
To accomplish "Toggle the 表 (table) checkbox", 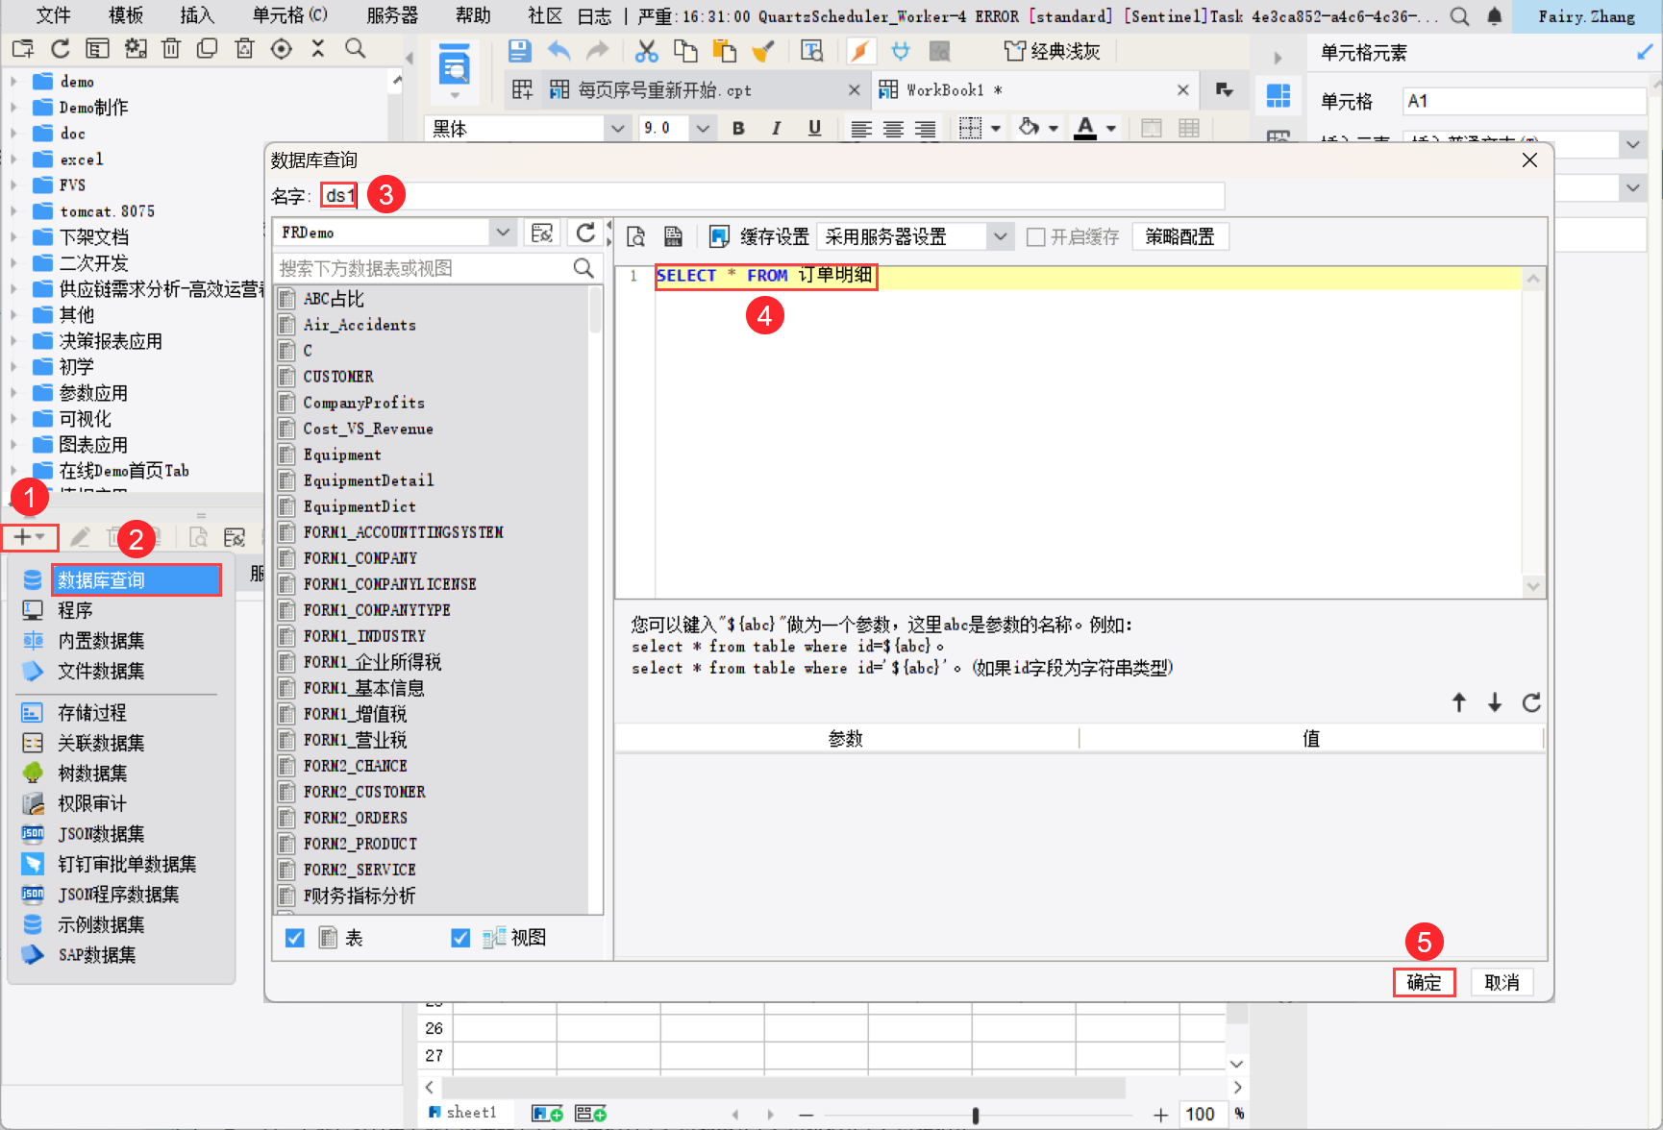I will tap(295, 938).
